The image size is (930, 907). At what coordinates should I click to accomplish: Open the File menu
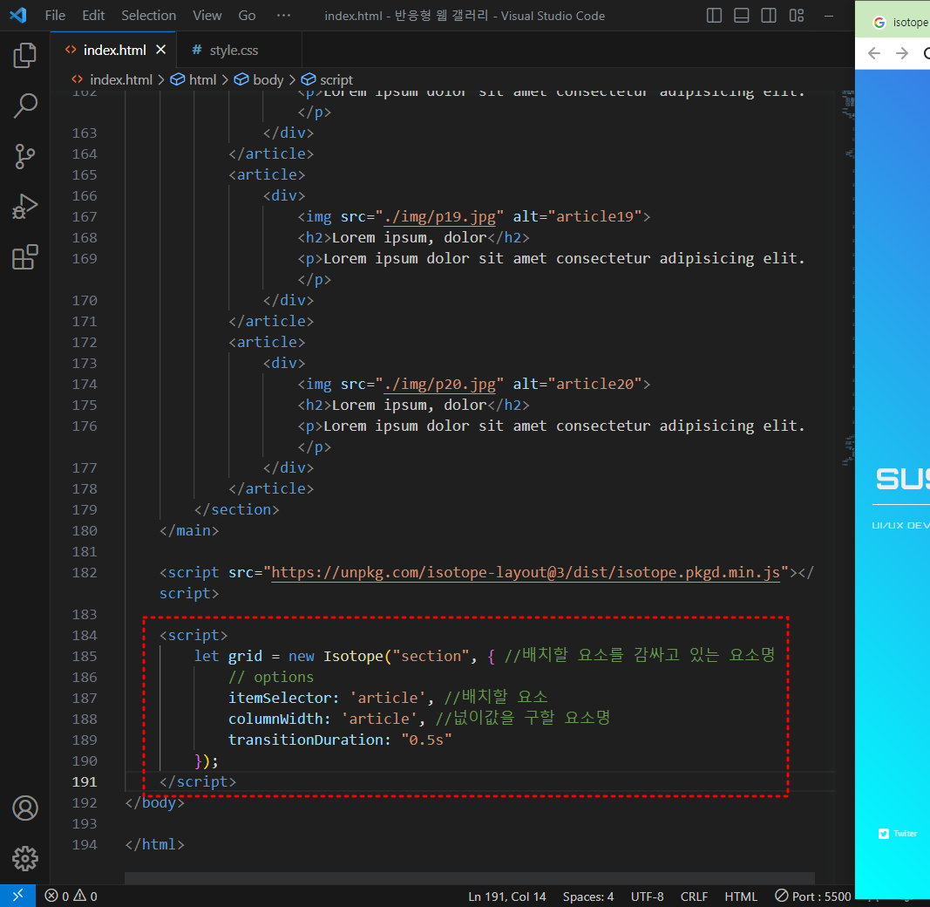(55, 16)
